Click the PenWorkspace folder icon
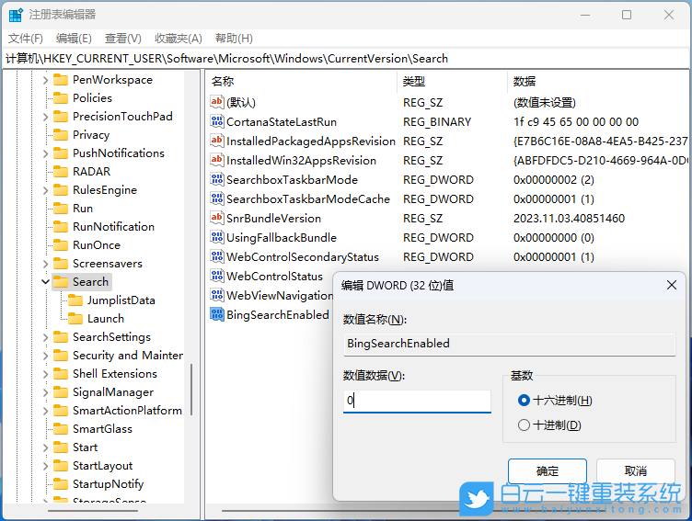 [61, 80]
